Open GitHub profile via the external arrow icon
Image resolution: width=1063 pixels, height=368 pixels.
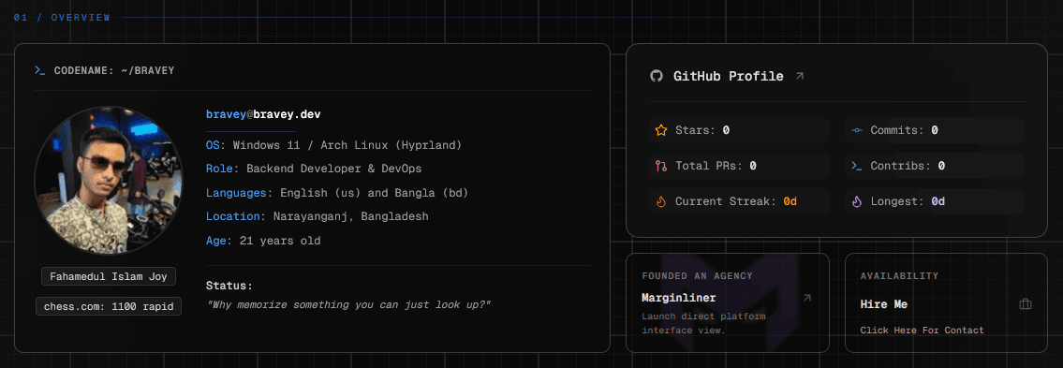pyautogui.click(x=799, y=77)
